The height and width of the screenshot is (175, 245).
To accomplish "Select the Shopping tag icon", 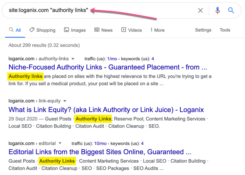I will 32,30.
